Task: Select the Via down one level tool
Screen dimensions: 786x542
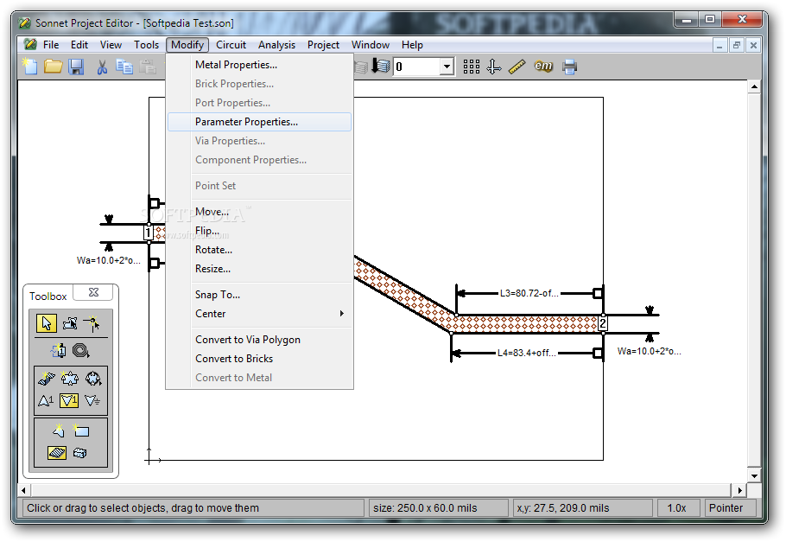Action: tap(69, 400)
